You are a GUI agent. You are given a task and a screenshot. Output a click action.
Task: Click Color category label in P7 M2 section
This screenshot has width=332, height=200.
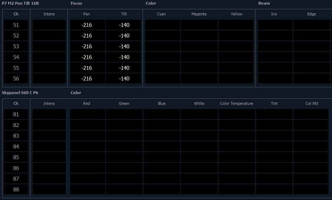[x=151, y=3]
